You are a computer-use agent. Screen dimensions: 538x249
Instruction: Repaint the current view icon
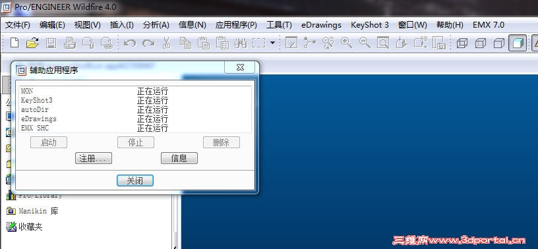[291, 43]
